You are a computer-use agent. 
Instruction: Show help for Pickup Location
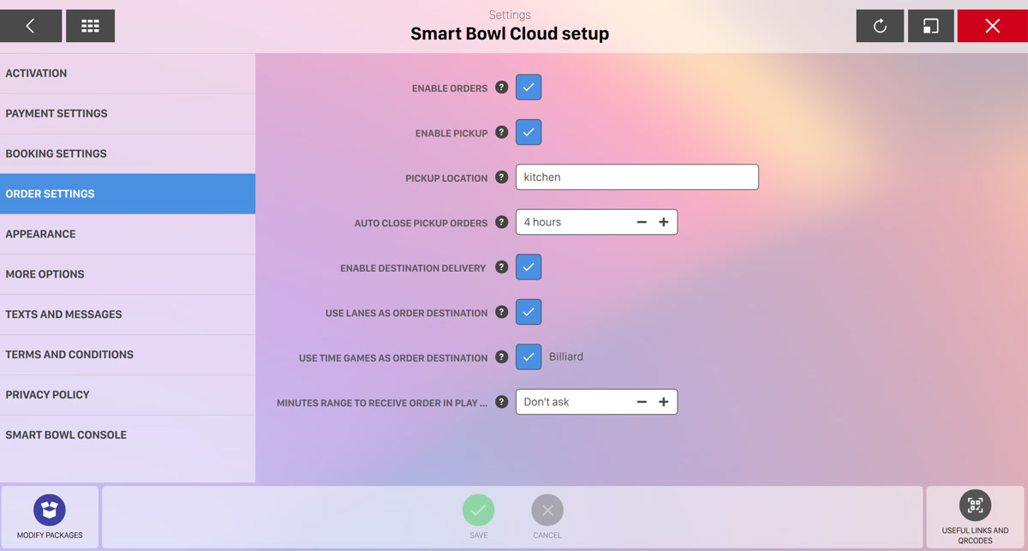502,177
